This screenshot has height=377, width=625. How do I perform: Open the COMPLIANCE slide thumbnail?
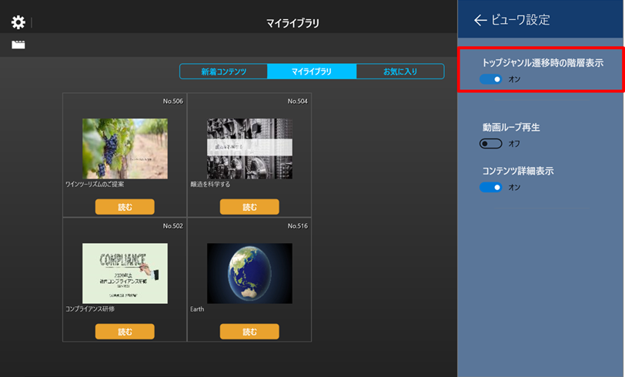point(125,273)
